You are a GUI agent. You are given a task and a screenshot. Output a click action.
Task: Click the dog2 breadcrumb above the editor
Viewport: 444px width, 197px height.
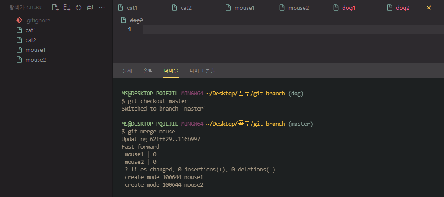click(136, 20)
